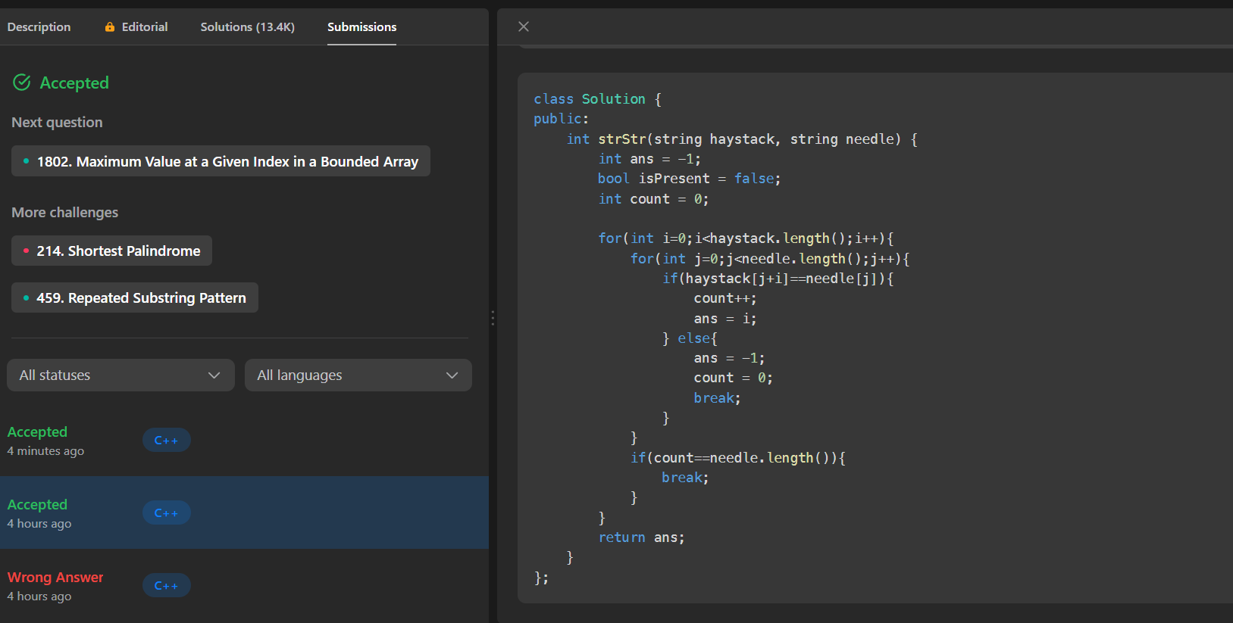Click the 'if(count==needle.length()){' line
Screen dimensions: 1233x623
pos(738,458)
